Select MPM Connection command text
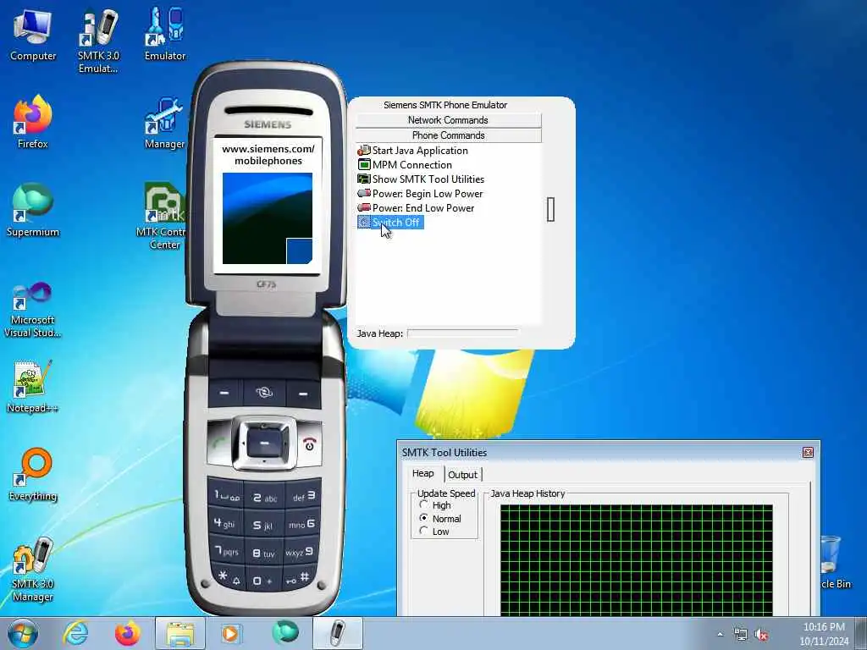The height and width of the screenshot is (650, 867). (412, 165)
